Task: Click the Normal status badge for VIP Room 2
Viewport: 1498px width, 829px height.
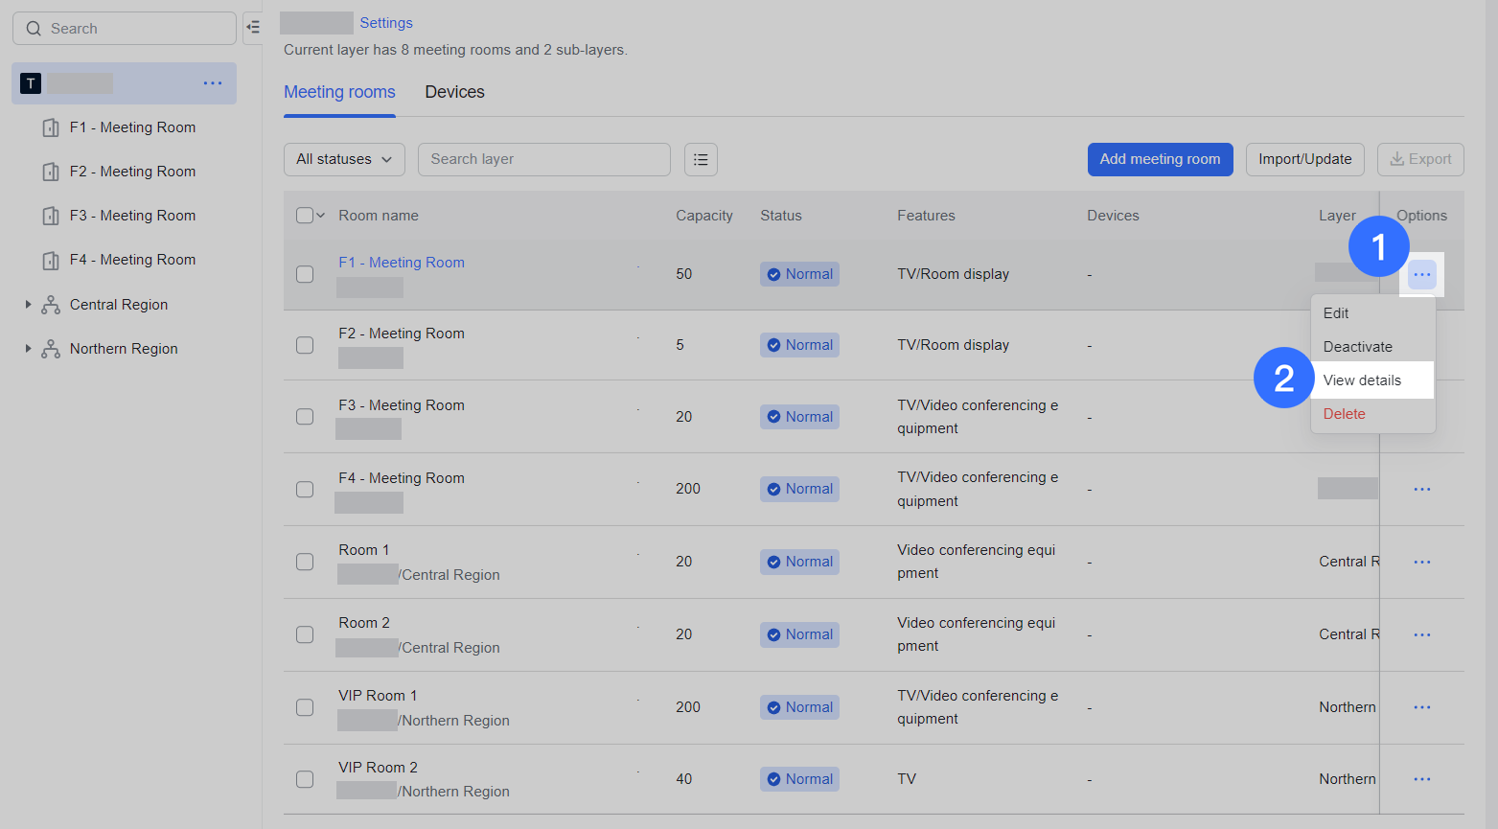Action: [799, 779]
